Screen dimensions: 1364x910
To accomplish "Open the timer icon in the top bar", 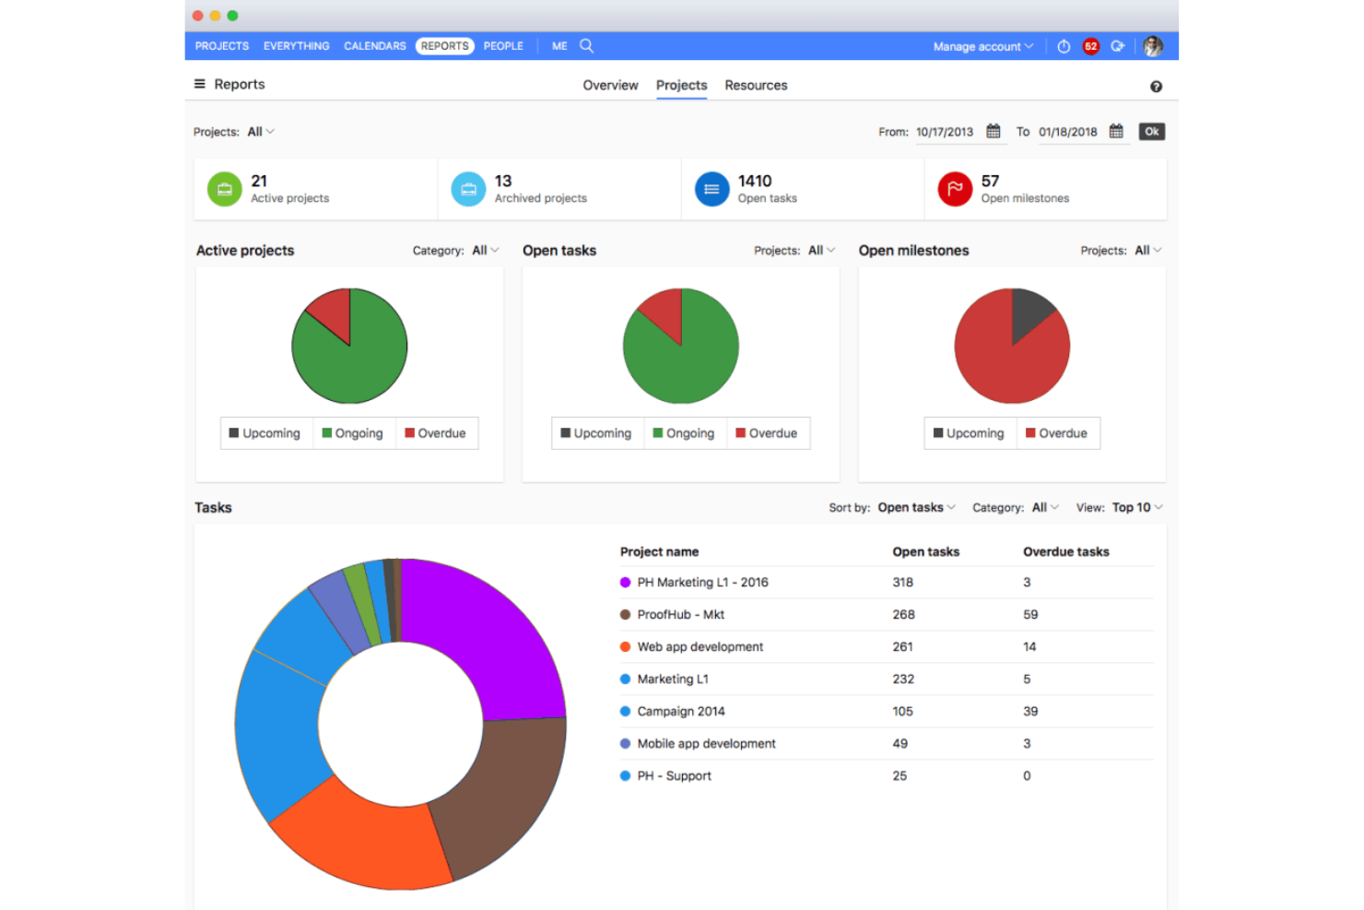I will [1063, 46].
